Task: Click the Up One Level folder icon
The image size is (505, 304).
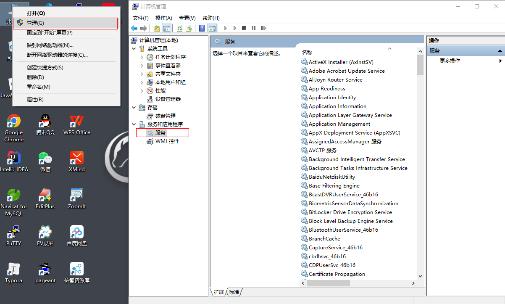Action: [157, 28]
